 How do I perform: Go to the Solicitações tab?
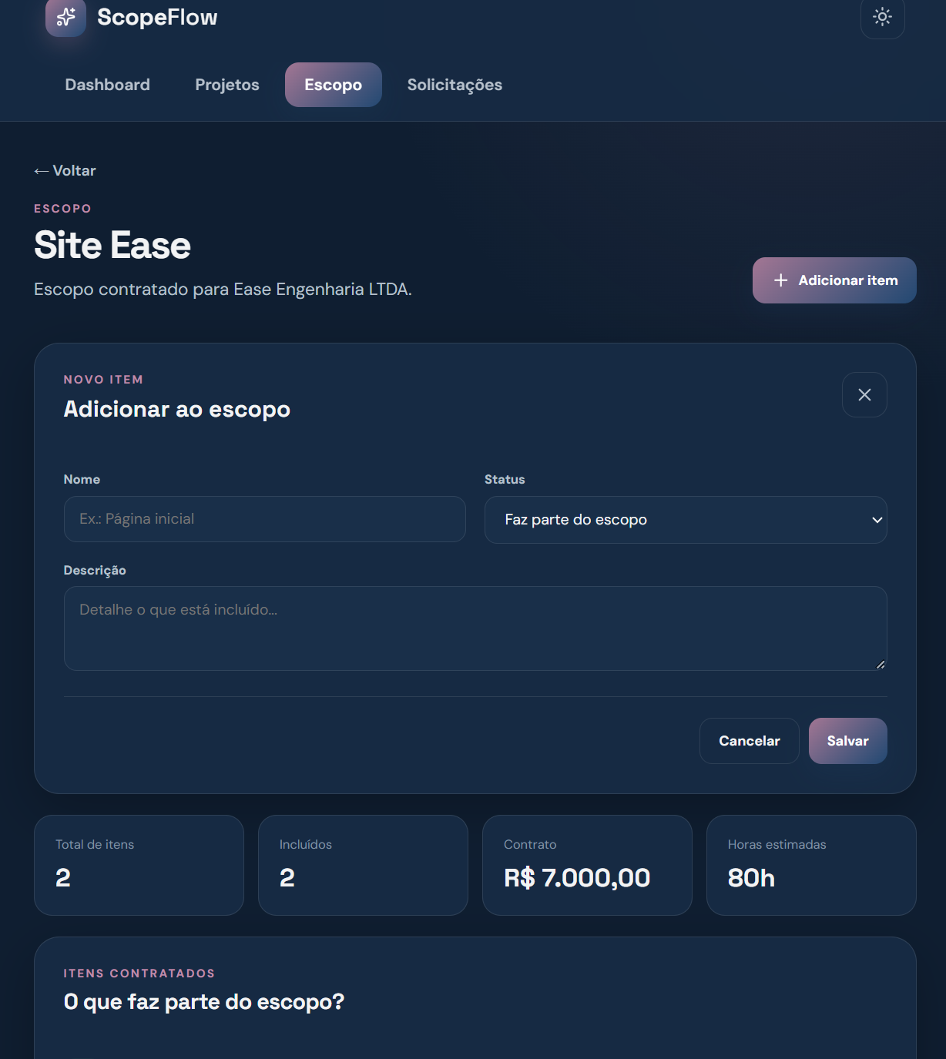455,85
